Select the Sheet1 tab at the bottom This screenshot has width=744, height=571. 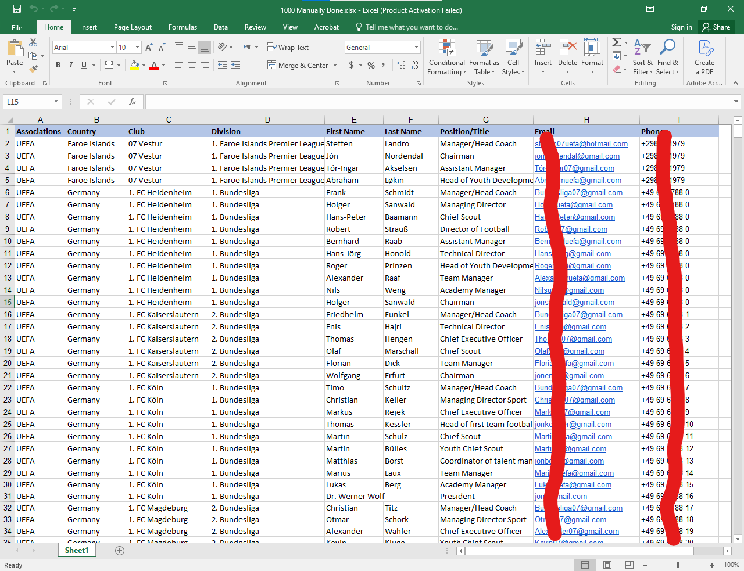pyautogui.click(x=76, y=550)
